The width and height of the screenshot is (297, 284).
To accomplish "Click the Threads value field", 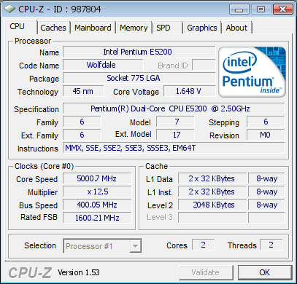I will click(271, 245).
